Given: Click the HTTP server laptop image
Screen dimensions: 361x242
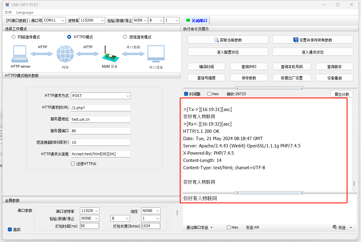Looking at the screenshot, I should pyautogui.click(x=20, y=54).
